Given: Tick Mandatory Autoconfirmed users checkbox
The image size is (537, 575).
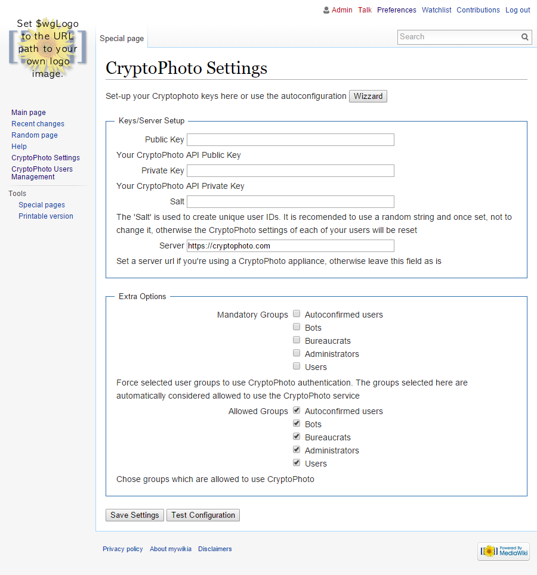Looking at the screenshot, I should [297, 313].
